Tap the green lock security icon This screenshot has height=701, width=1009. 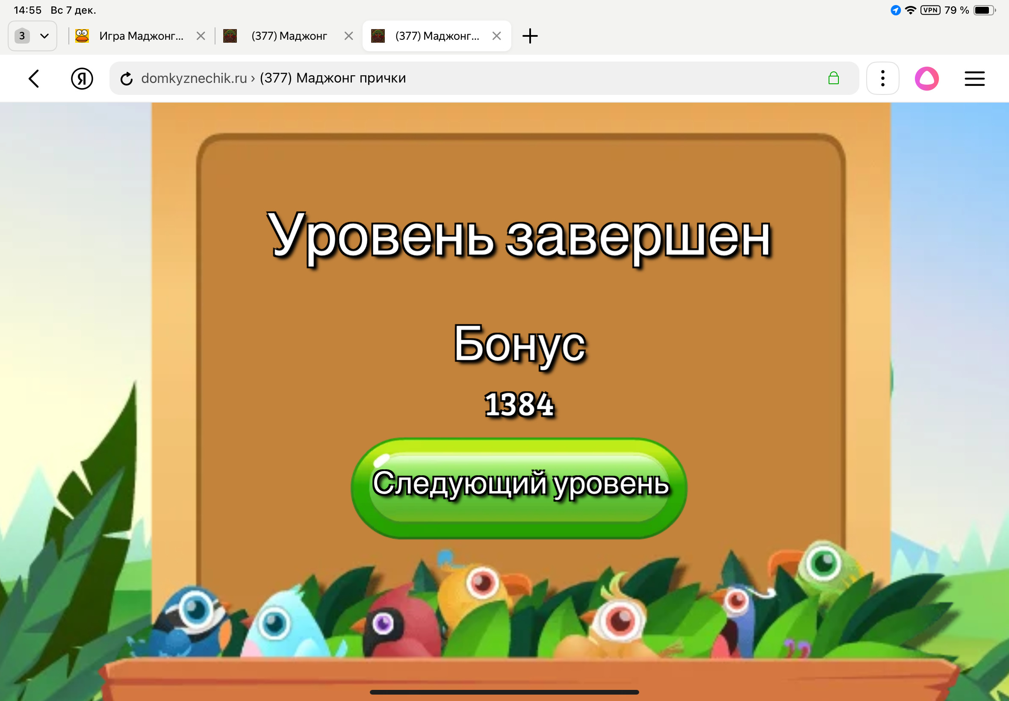point(833,78)
